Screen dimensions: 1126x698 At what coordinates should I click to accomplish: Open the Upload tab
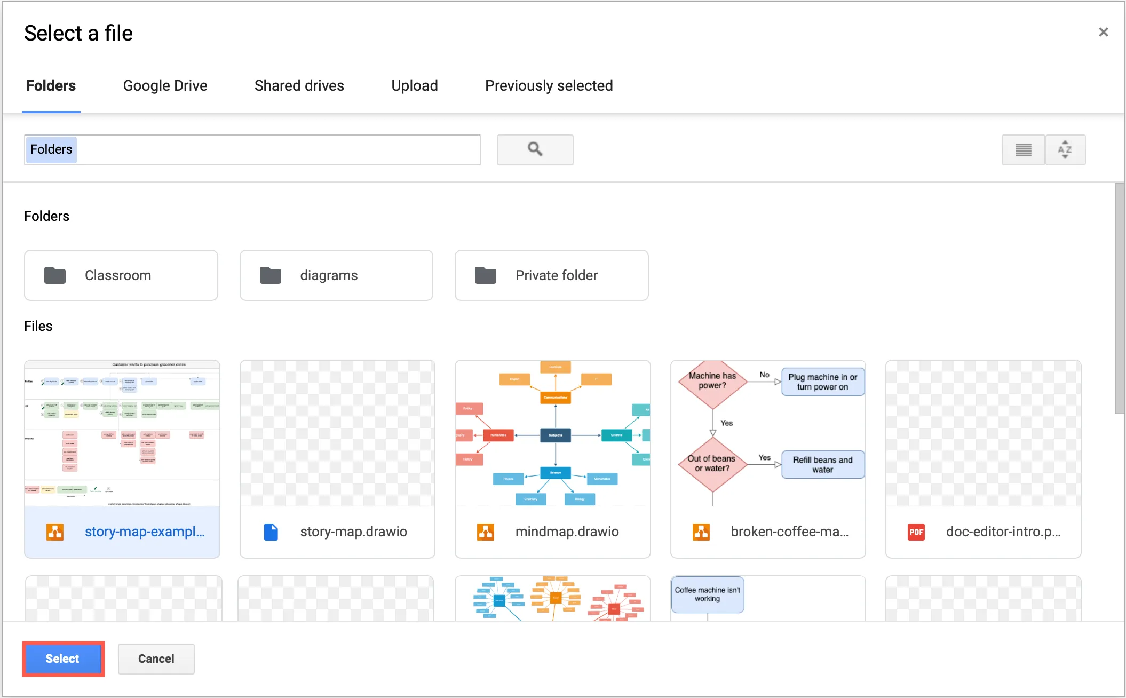pos(414,85)
